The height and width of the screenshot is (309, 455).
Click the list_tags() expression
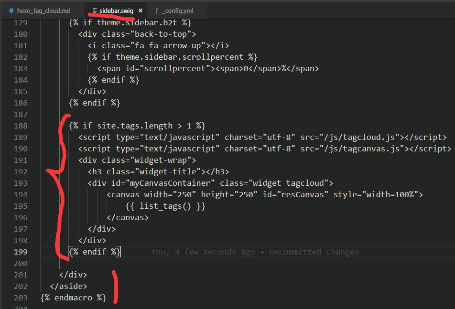pyautogui.click(x=165, y=206)
